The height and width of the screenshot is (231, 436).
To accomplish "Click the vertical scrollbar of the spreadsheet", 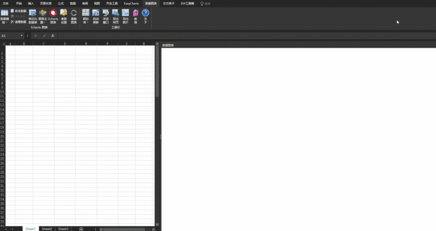I will click(x=157, y=134).
